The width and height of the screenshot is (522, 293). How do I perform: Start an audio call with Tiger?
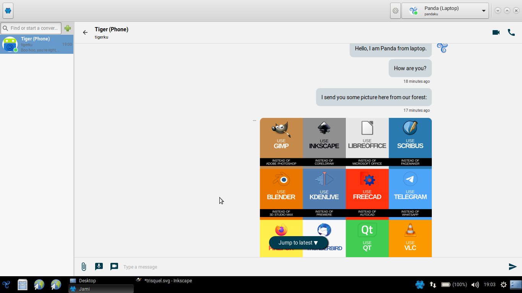tap(511, 32)
